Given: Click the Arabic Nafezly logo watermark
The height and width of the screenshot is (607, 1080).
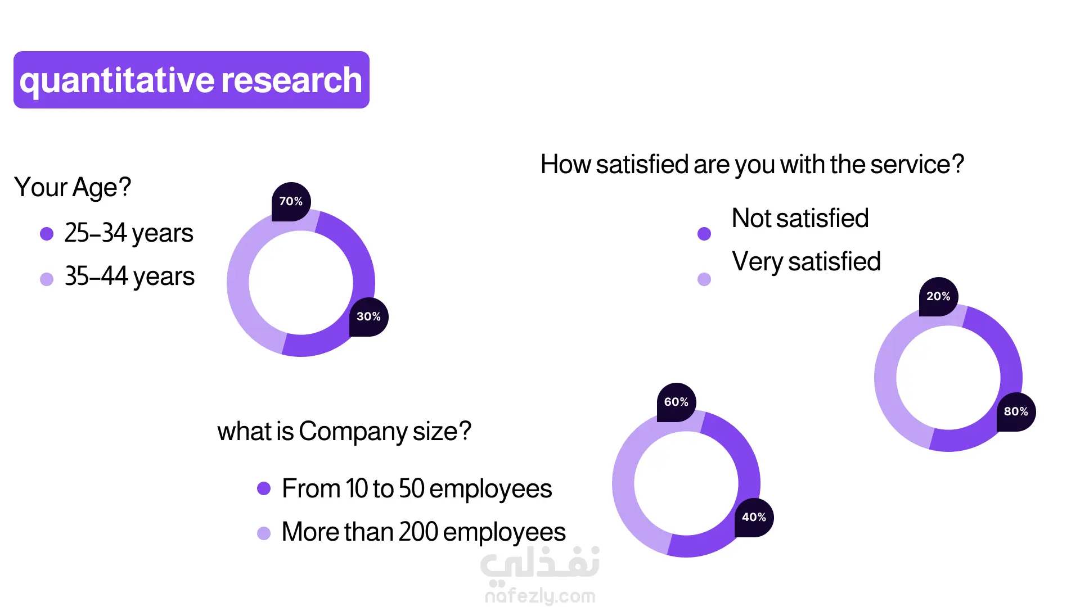Looking at the screenshot, I should tap(540, 564).
